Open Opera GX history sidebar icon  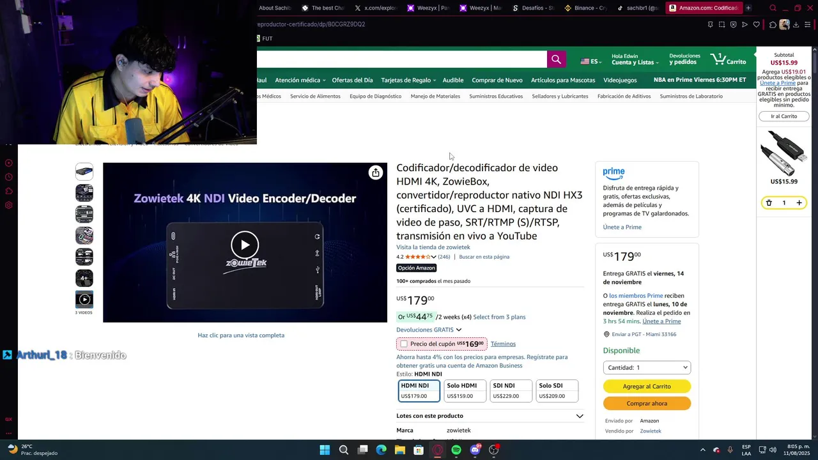click(9, 177)
